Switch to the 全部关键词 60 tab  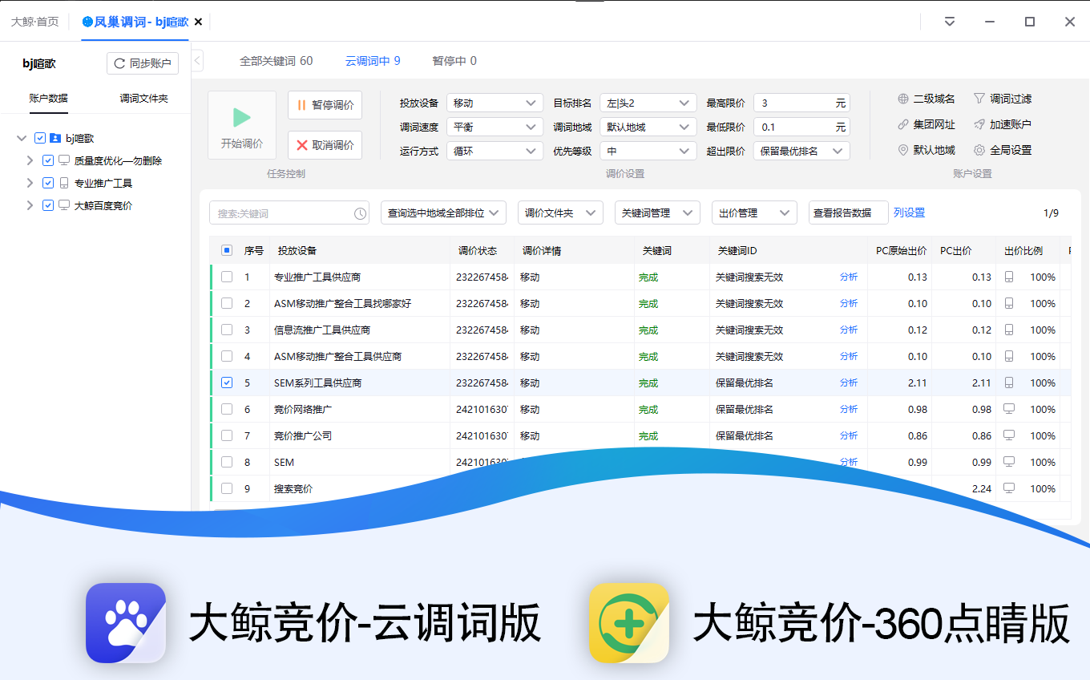[277, 61]
